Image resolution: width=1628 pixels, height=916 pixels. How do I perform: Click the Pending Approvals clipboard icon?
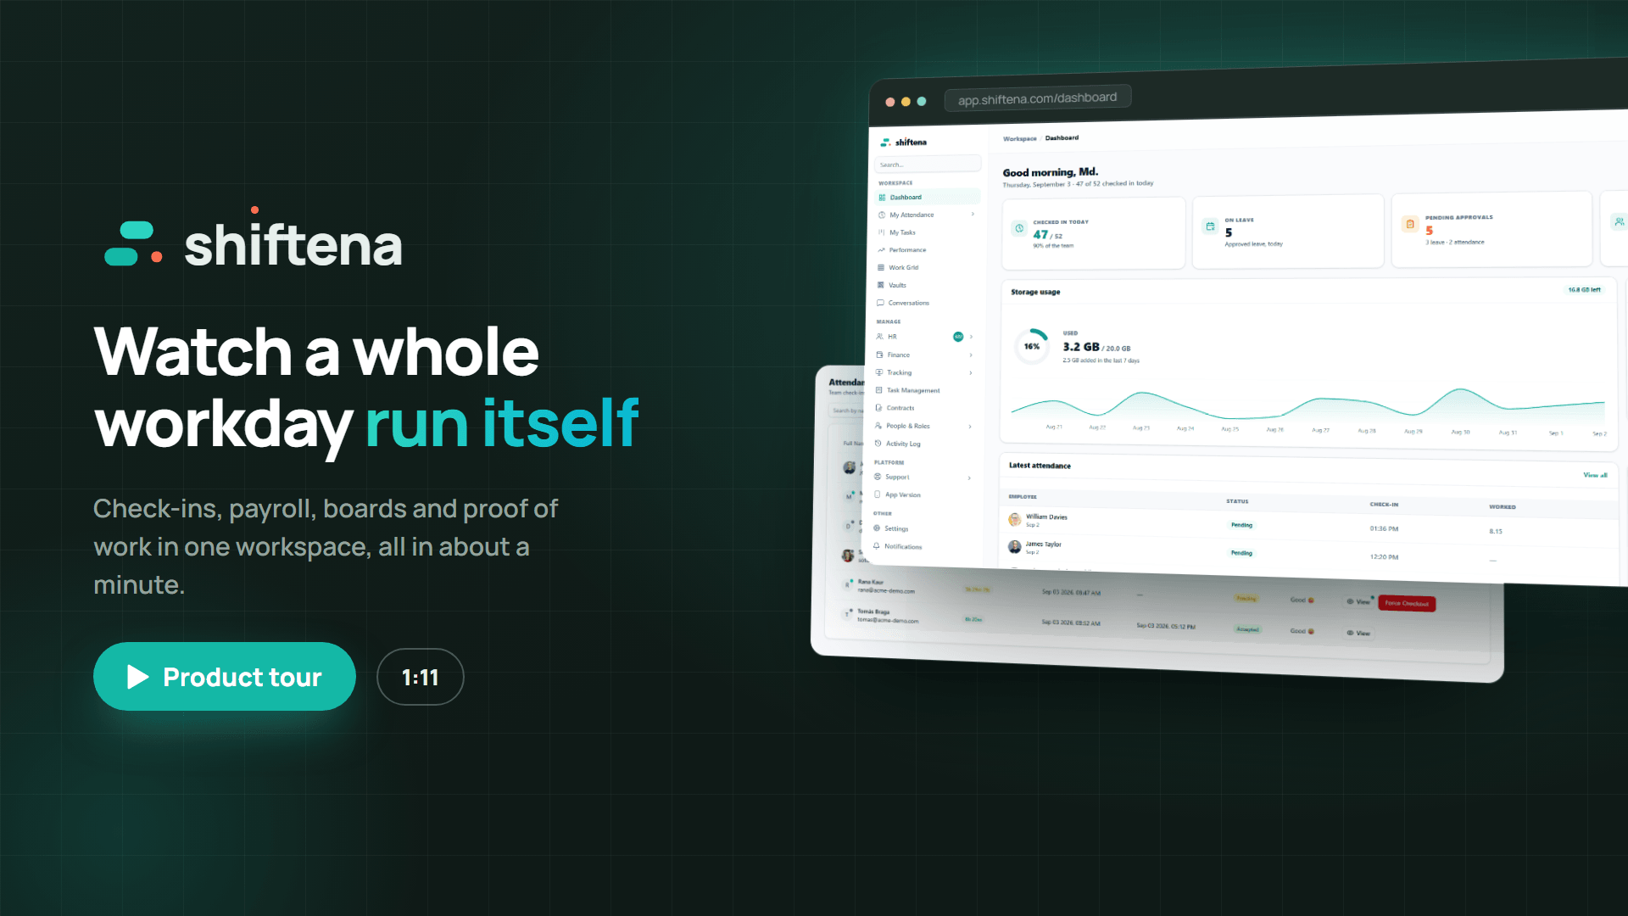1410,224
